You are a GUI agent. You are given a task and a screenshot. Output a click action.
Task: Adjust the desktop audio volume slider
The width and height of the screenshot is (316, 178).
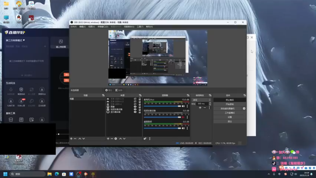tap(162, 128)
